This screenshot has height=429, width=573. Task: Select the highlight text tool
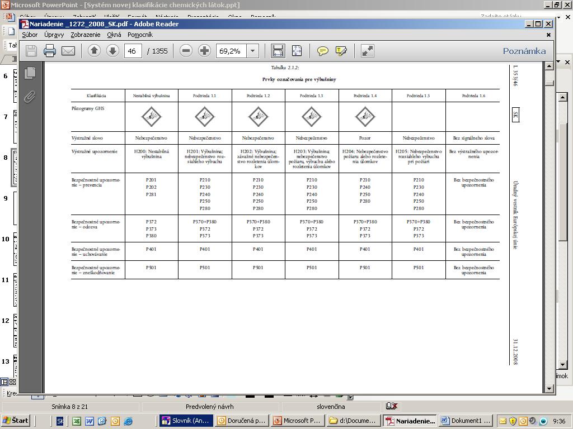[341, 51]
